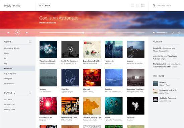
Task: Open Hammock Kenotic album cover
Action: tap(114, 49)
